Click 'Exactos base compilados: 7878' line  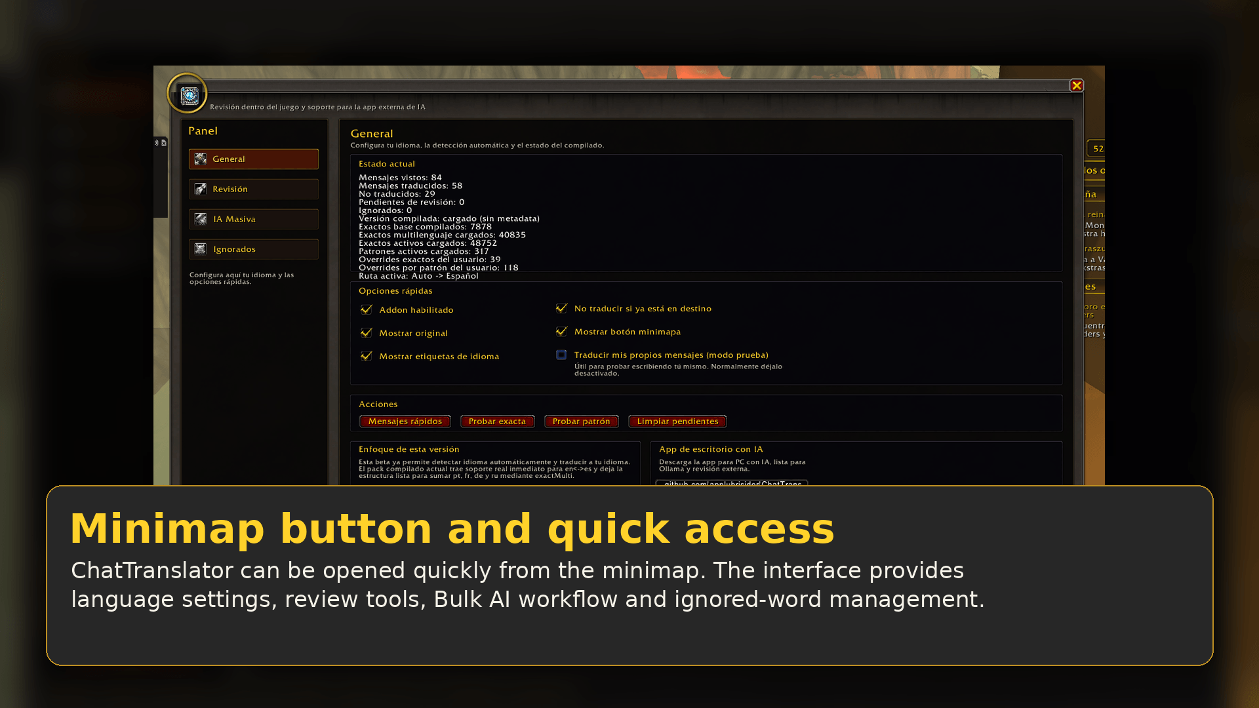point(425,227)
